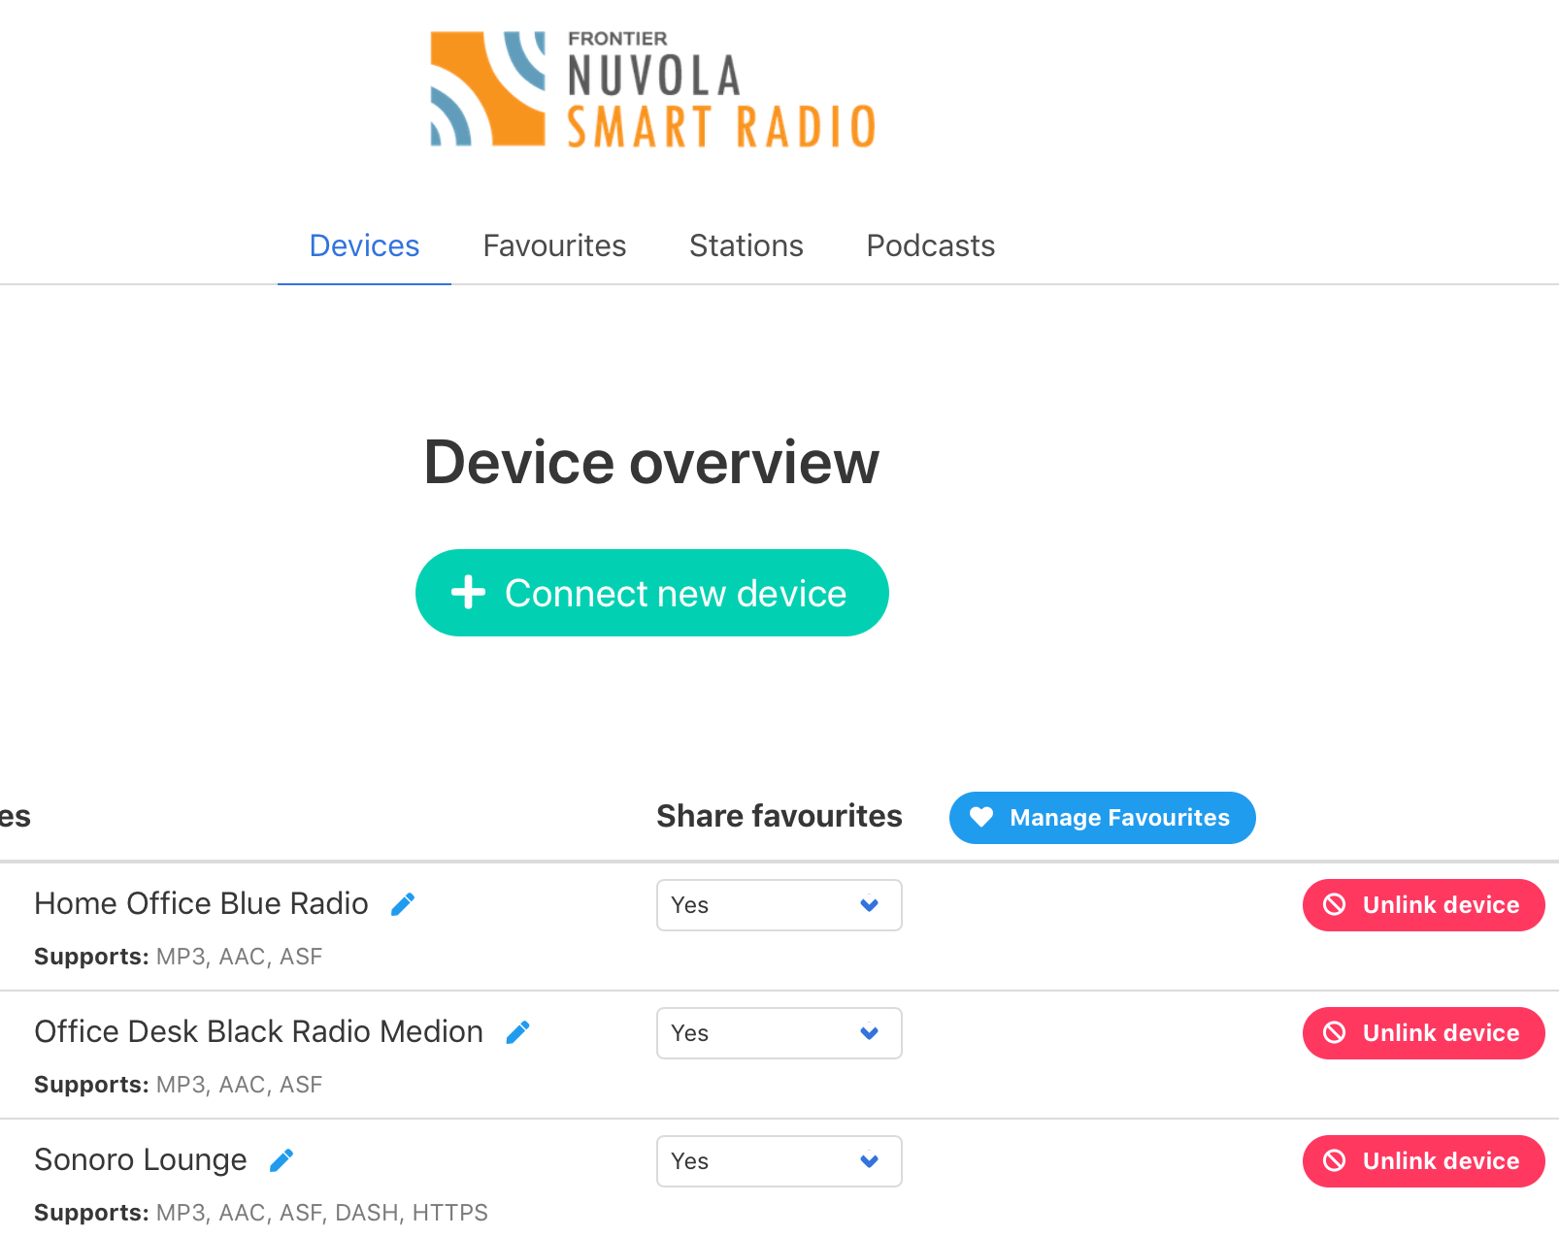This screenshot has width=1559, height=1236.
Task: Open the Stations tab
Action: click(x=746, y=245)
